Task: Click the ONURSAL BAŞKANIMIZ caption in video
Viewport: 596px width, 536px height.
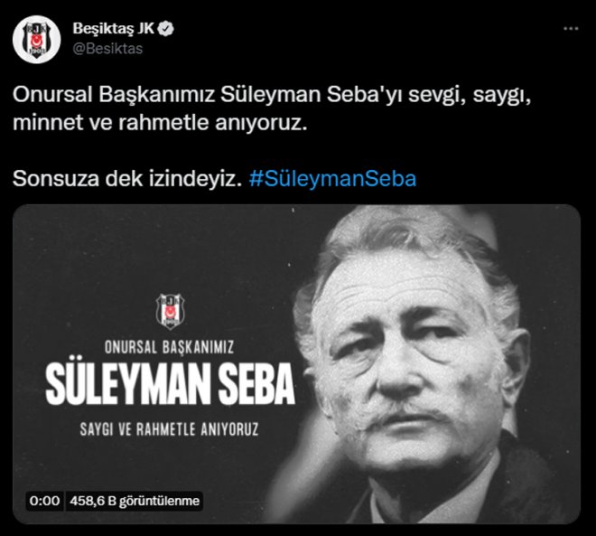Action: (169, 347)
